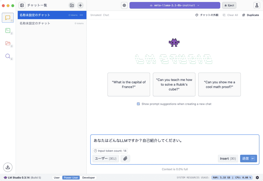The width and height of the screenshot is (263, 181).
Task: Open the Downloads panel
Action: click(x=8, y=167)
